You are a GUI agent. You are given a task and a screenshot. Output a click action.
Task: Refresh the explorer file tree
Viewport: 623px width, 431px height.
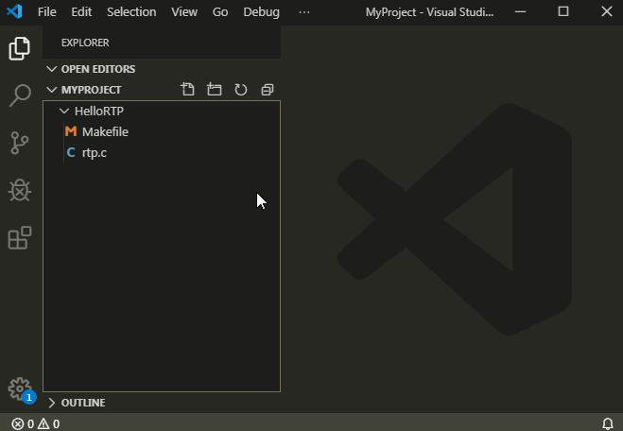(241, 90)
